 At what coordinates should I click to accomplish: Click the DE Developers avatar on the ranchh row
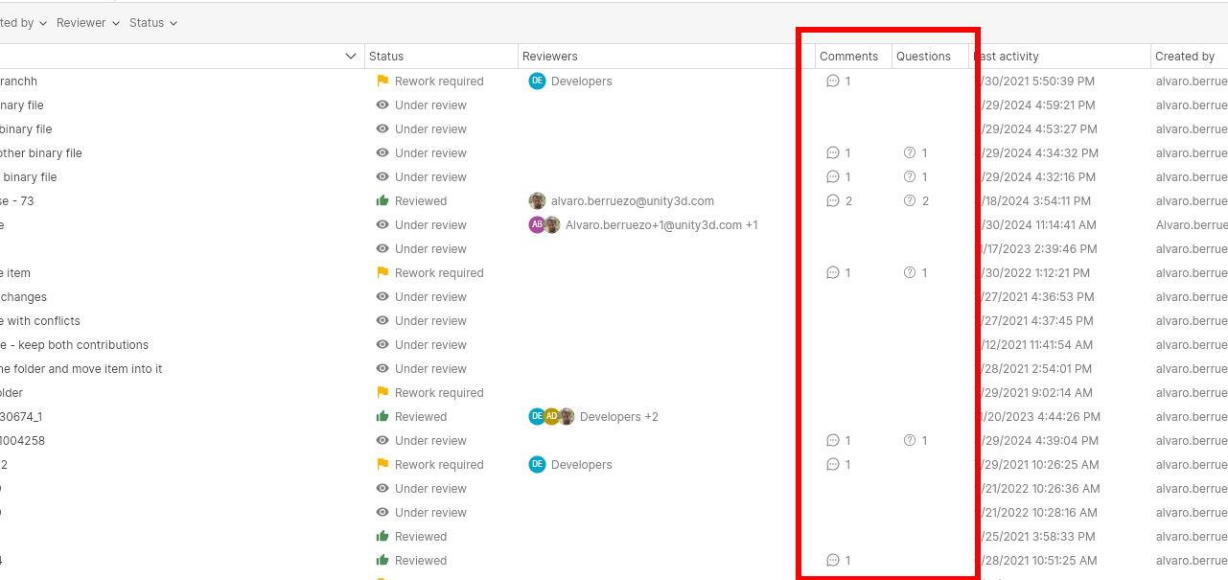[537, 81]
